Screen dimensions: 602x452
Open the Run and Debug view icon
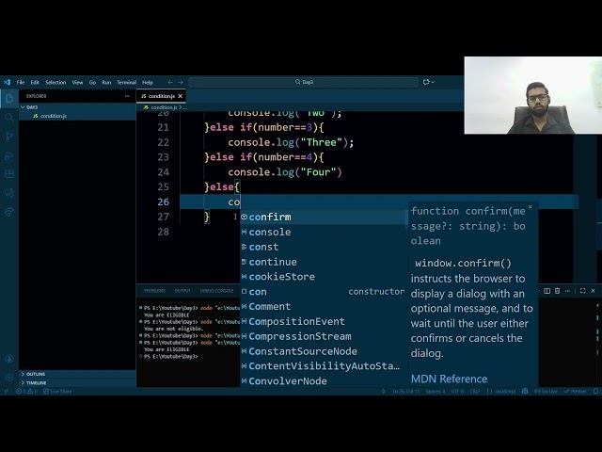coord(9,155)
